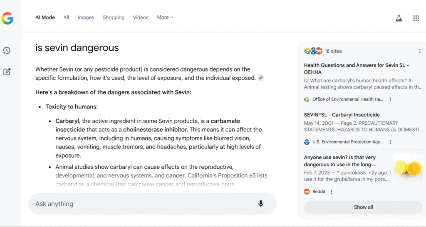Open Search Labs flask icon

pos(399,18)
